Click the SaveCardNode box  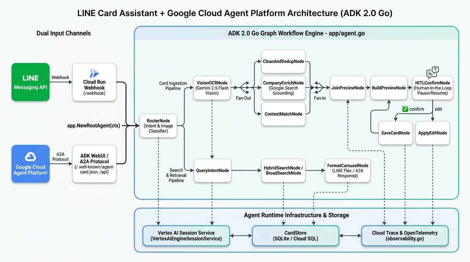pos(396,133)
